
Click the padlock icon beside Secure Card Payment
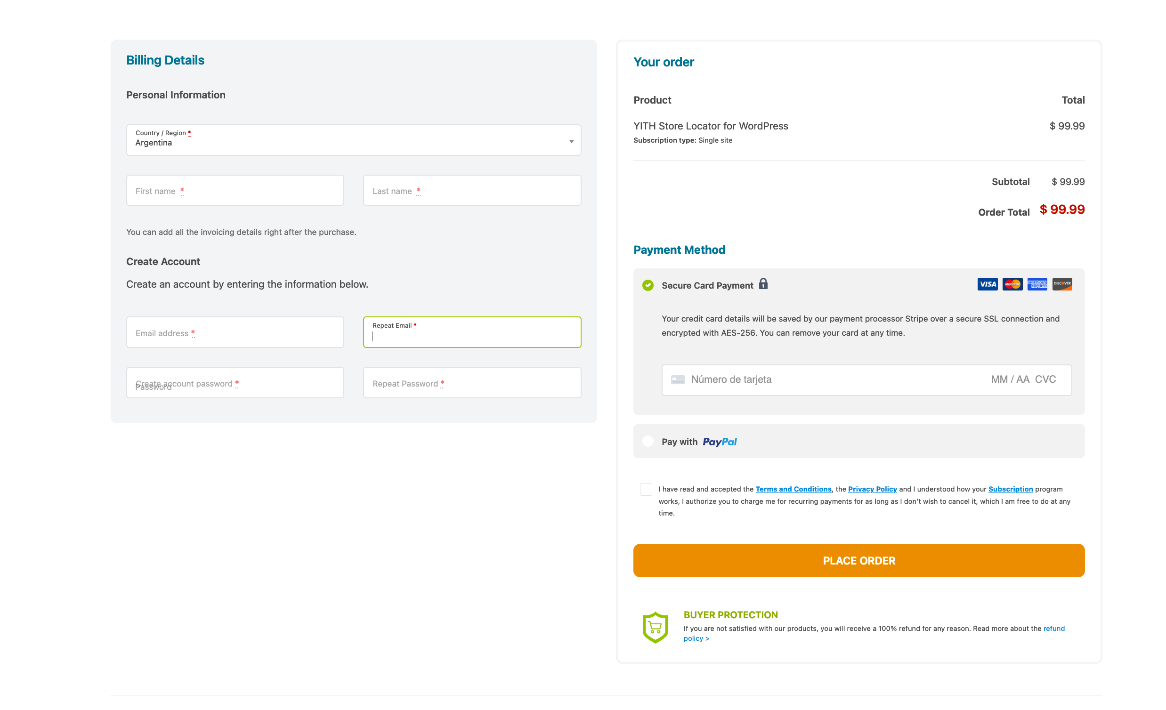763,284
